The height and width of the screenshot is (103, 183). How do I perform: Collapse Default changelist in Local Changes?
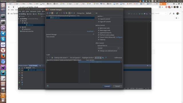click(x=24, y=68)
